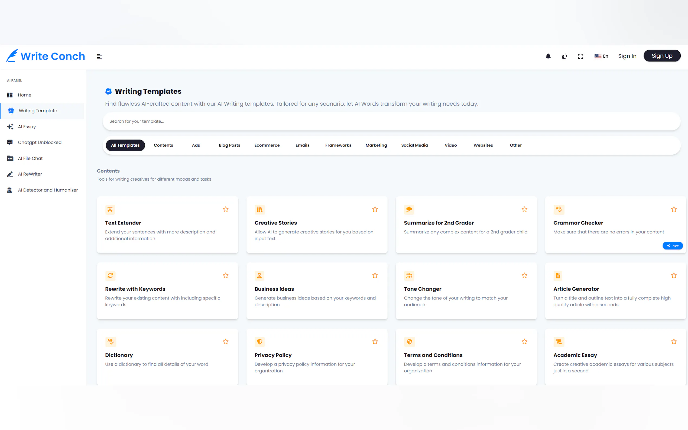
Task: Favorite the Business Ideas template
Action: coord(375,275)
